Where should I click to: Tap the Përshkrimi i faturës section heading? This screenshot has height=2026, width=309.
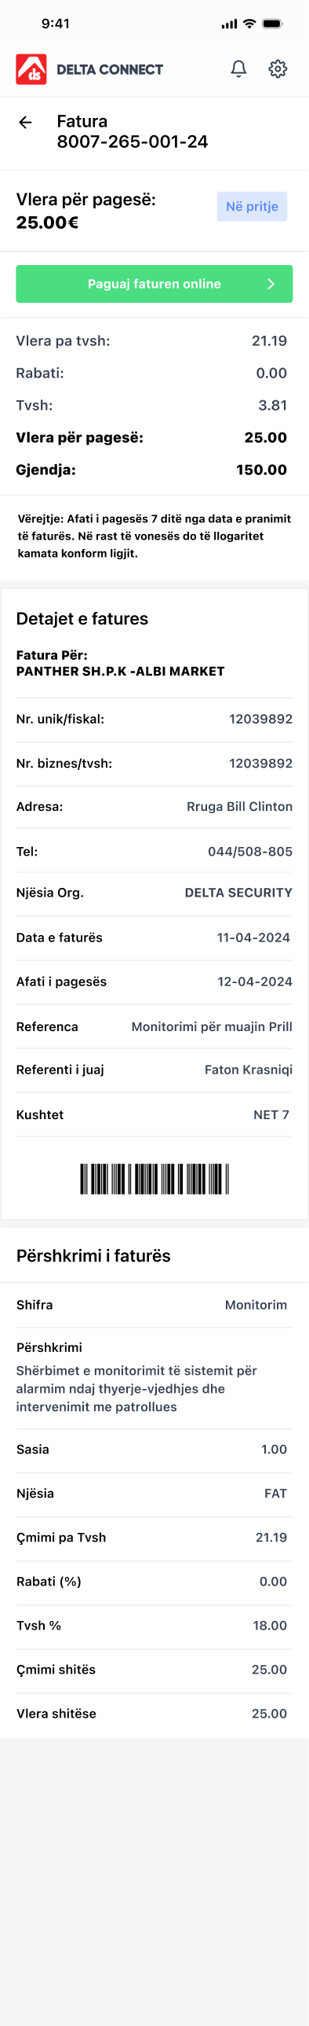click(x=93, y=1256)
